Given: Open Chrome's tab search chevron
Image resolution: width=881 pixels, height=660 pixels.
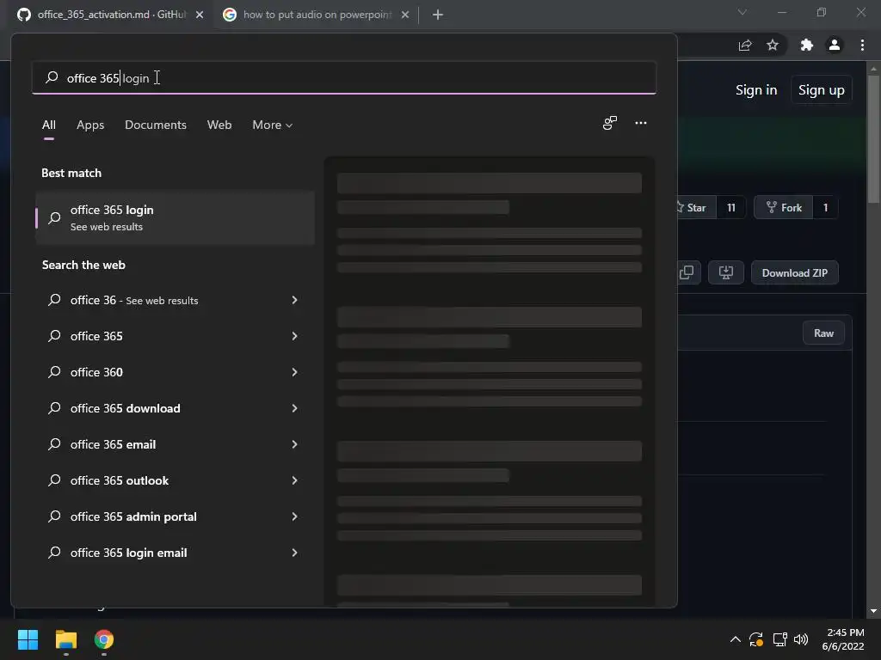Looking at the screenshot, I should click(x=742, y=12).
